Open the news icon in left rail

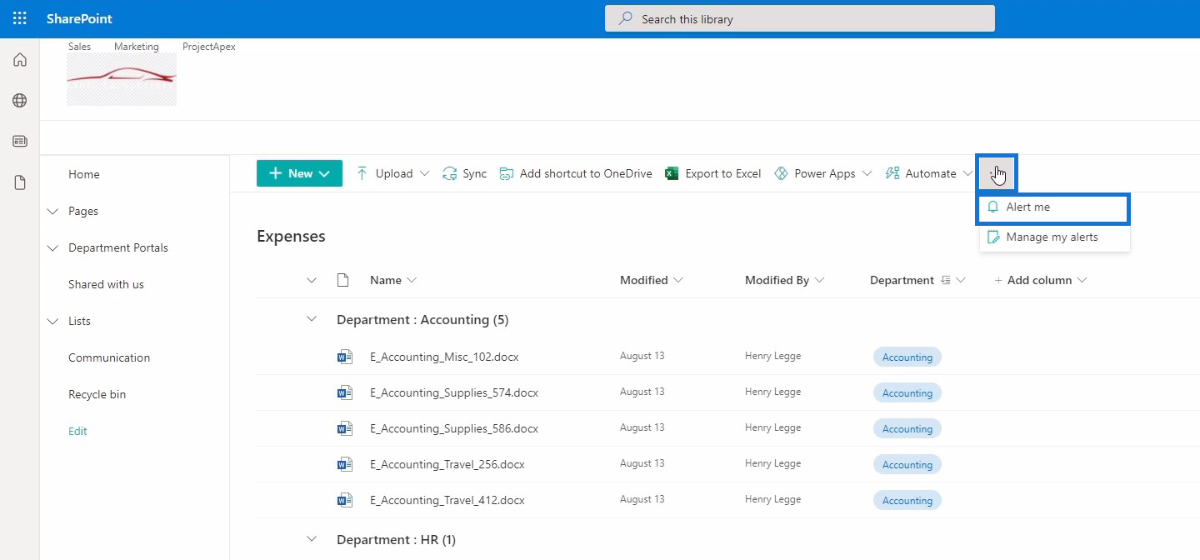click(20, 142)
